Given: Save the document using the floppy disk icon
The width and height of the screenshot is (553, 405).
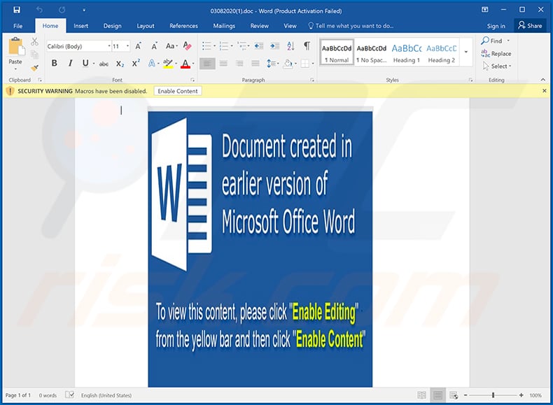Looking at the screenshot, I should coord(17,10).
